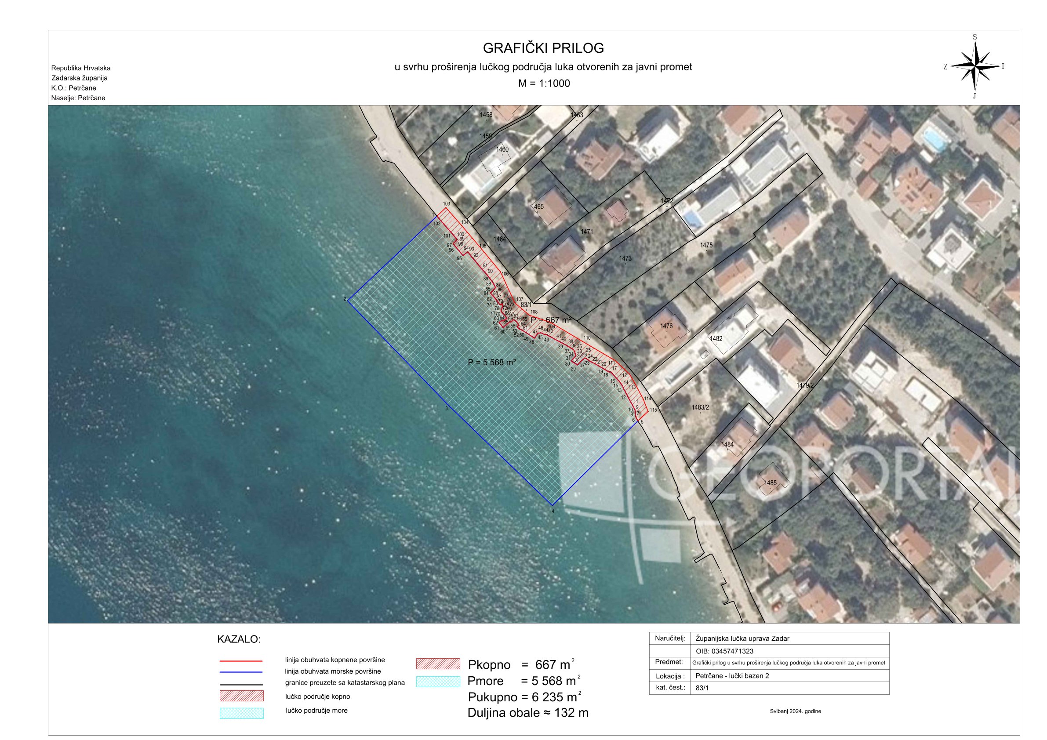Click the P = 5 568 m² label in the sea area
Screen dimensions: 1047x740
click(x=491, y=363)
